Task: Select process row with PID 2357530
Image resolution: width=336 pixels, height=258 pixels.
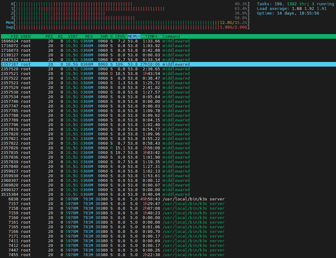Action: (x=168, y=92)
